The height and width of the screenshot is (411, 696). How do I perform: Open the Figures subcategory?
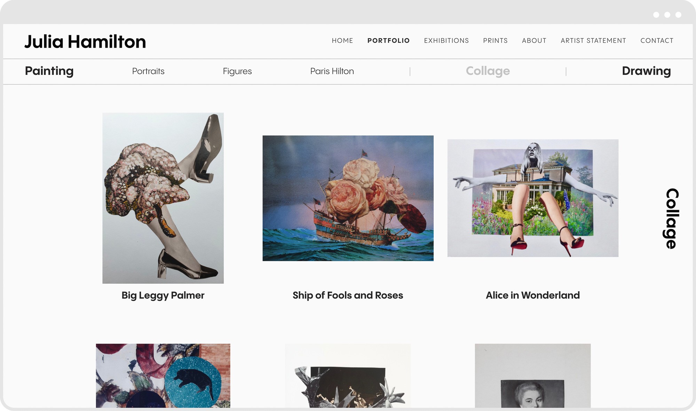(237, 71)
